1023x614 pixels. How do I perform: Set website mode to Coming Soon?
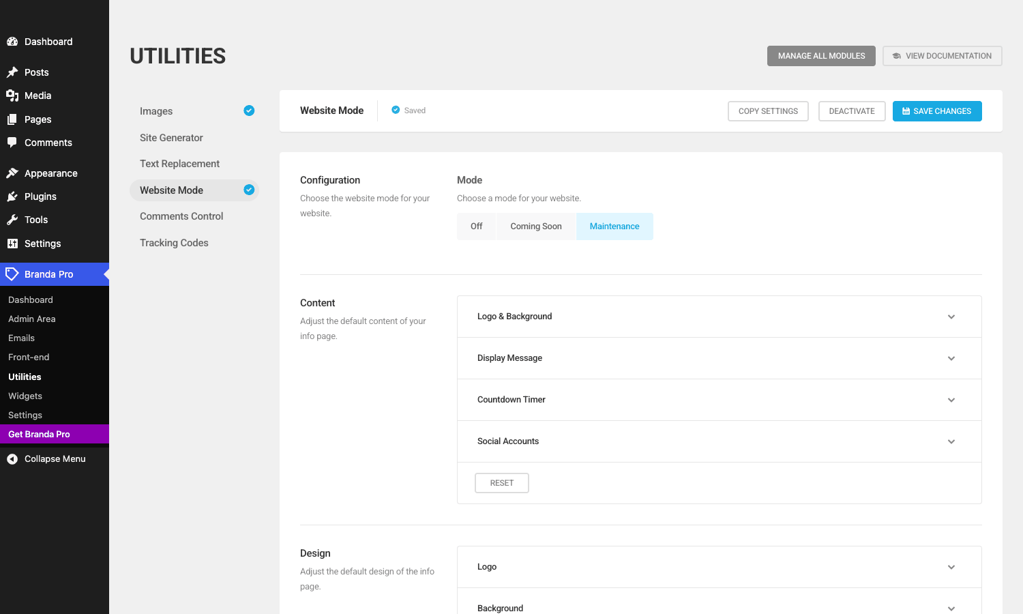click(x=536, y=226)
